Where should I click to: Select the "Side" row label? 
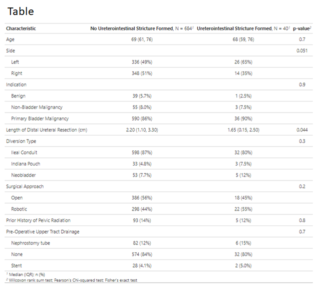coord(11,51)
